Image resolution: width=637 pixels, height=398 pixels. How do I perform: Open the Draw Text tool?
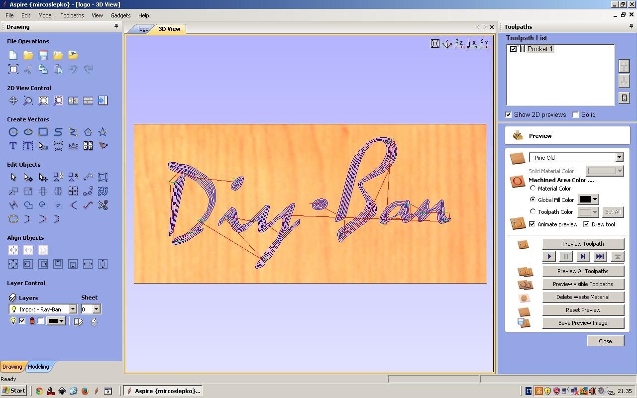pos(13,146)
